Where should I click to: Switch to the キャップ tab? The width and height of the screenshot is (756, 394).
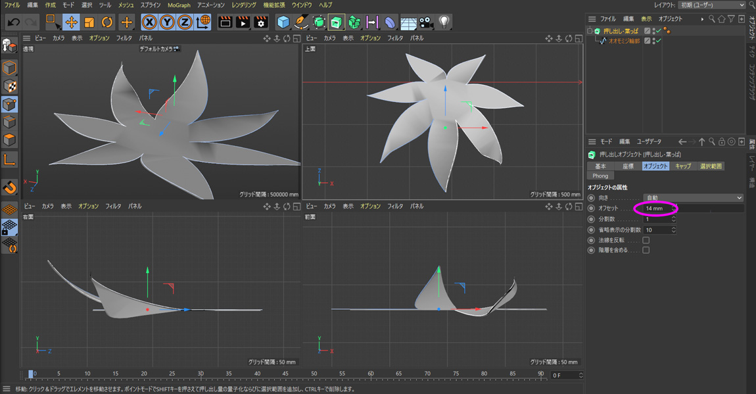click(683, 166)
